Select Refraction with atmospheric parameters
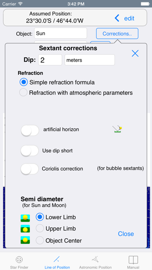The image size is (152, 270). [x=23, y=92]
